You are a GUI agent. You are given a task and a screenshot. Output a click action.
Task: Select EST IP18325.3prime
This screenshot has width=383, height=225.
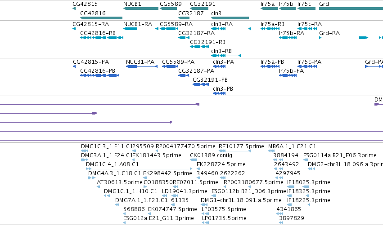point(309,191)
